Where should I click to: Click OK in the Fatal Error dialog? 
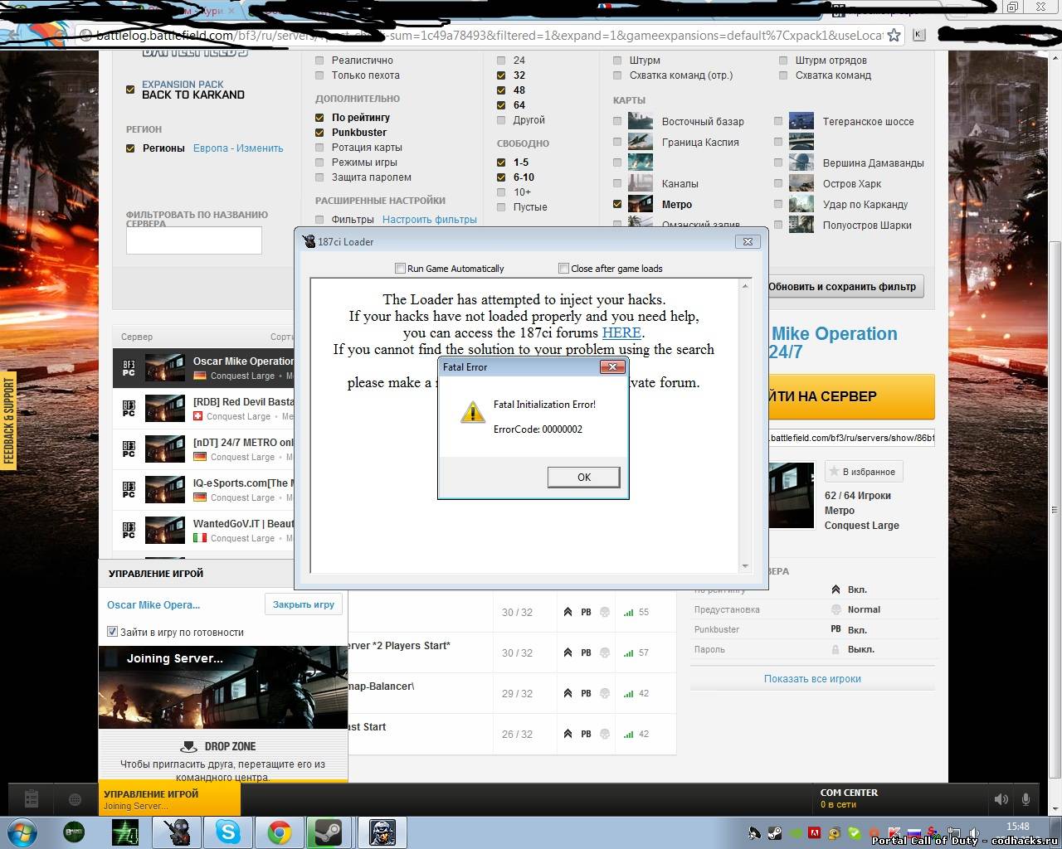click(583, 477)
